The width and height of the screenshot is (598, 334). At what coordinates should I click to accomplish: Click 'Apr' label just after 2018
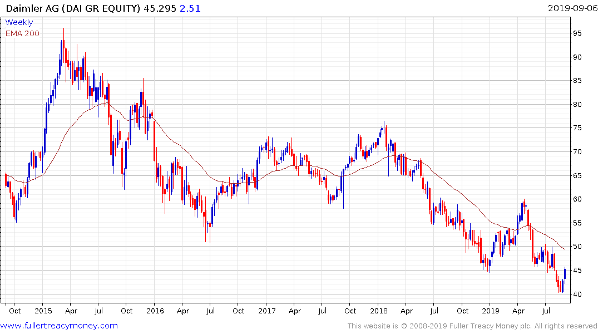tap(407, 311)
